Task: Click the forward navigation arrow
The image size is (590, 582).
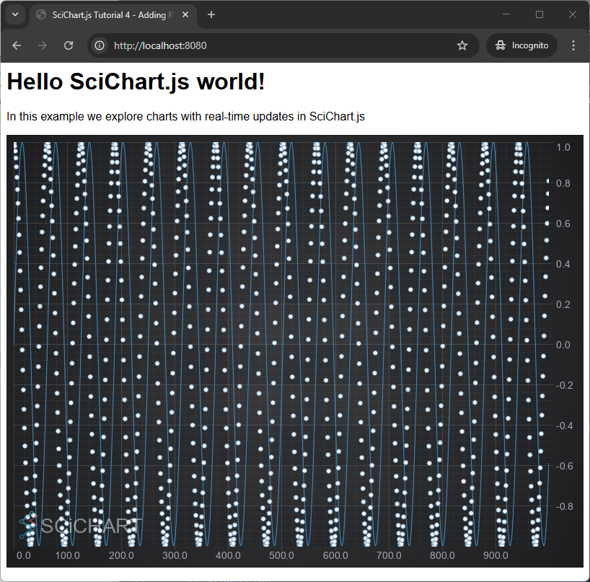Action: coord(43,45)
